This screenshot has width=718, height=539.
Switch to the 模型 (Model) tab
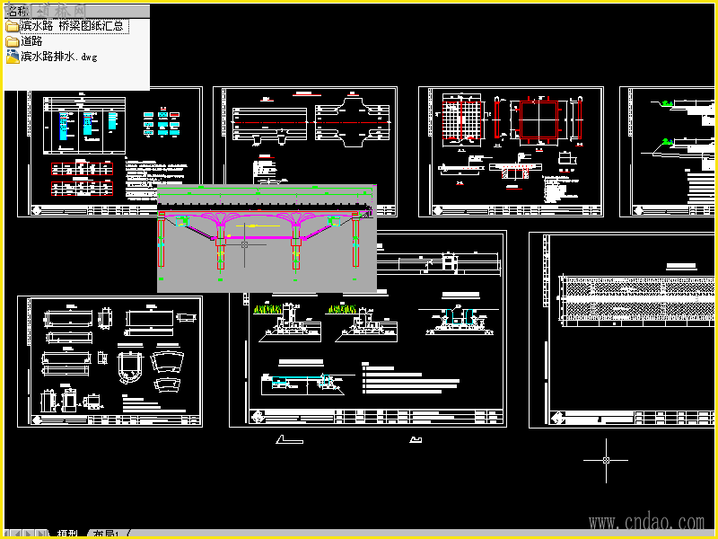(x=68, y=533)
